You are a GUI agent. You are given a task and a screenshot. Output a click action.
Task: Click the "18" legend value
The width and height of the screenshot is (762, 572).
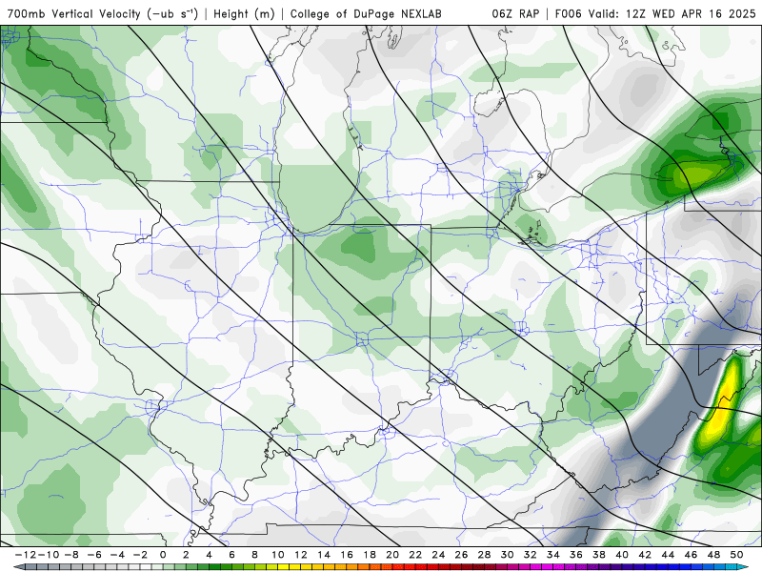click(370, 555)
